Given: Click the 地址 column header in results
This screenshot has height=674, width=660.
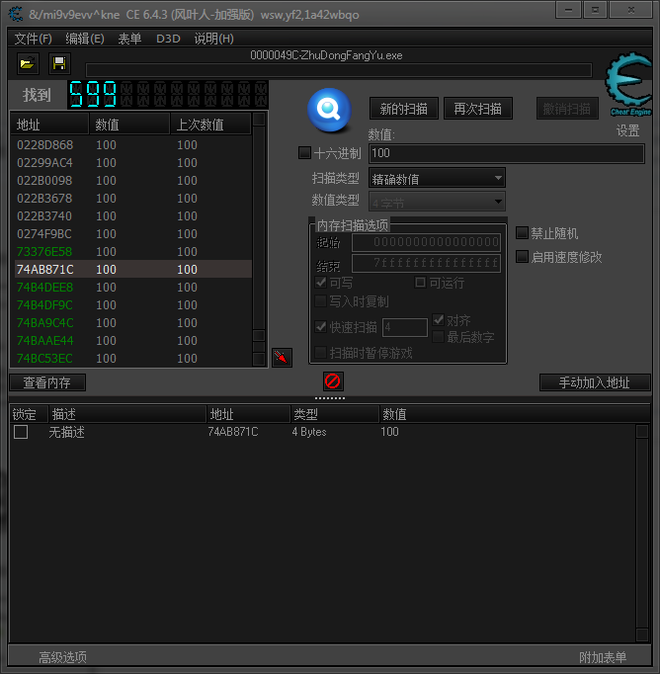Looking at the screenshot, I should tap(49, 125).
